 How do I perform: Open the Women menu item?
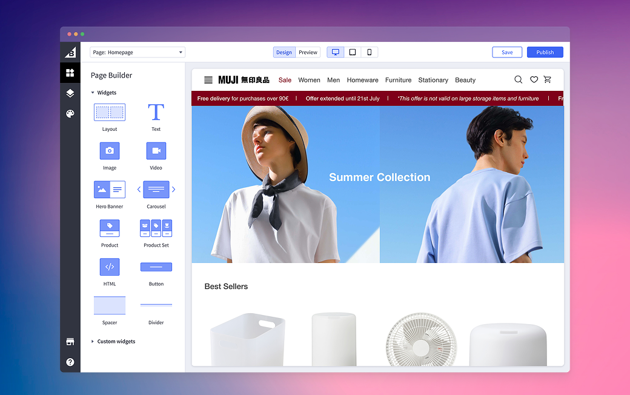click(309, 80)
